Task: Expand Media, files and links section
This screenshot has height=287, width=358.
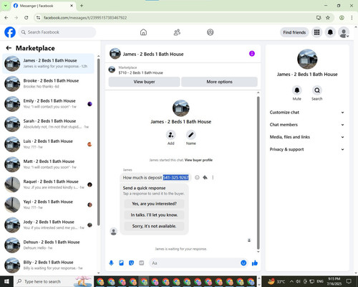Action: pos(307,137)
